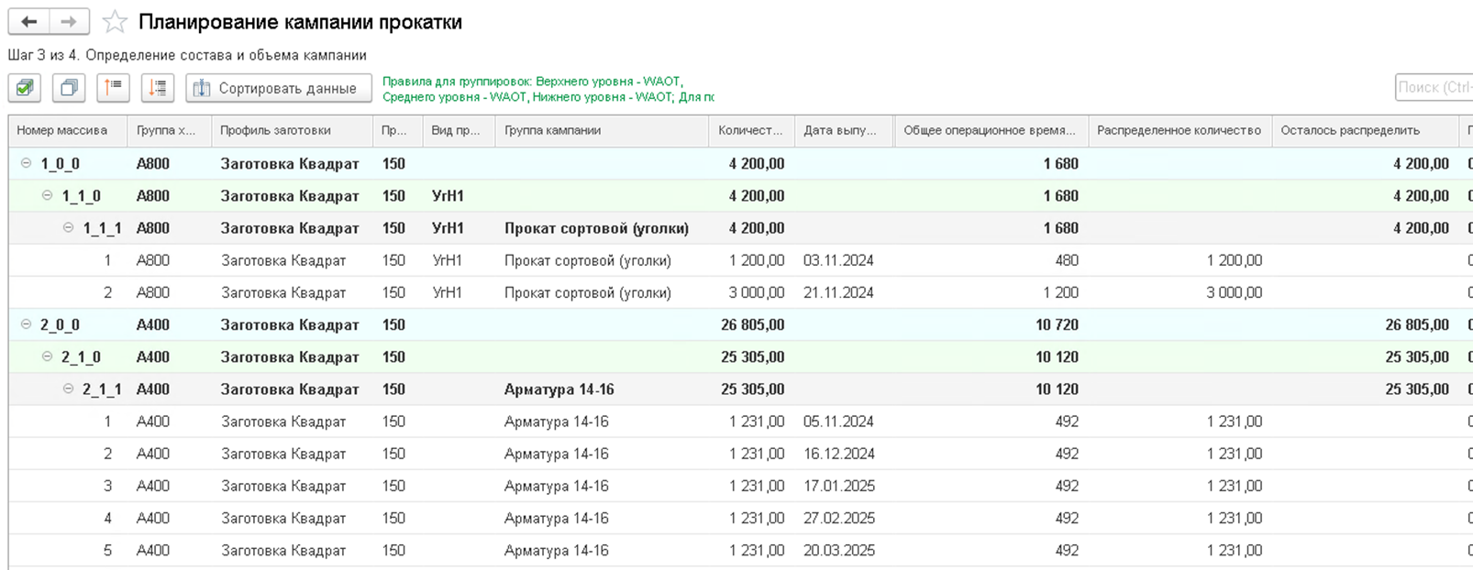Collapse the 1_0_0 group row
Screen dimensions: 1473x570
click(x=26, y=163)
